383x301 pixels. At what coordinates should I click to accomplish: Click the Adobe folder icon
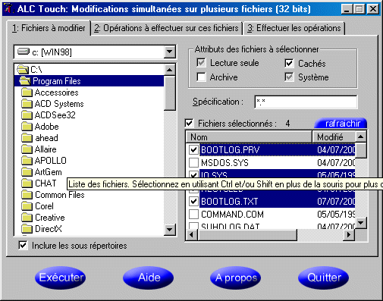coord(27,127)
